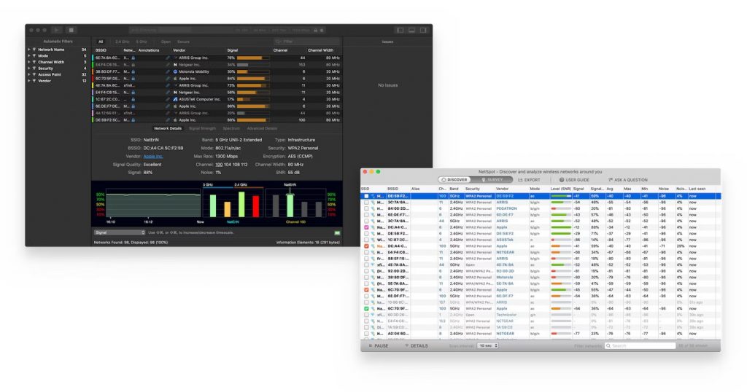Click the NatErIN highlighted bar in channel graph
The height and width of the screenshot is (392, 747).
(x=290, y=205)
